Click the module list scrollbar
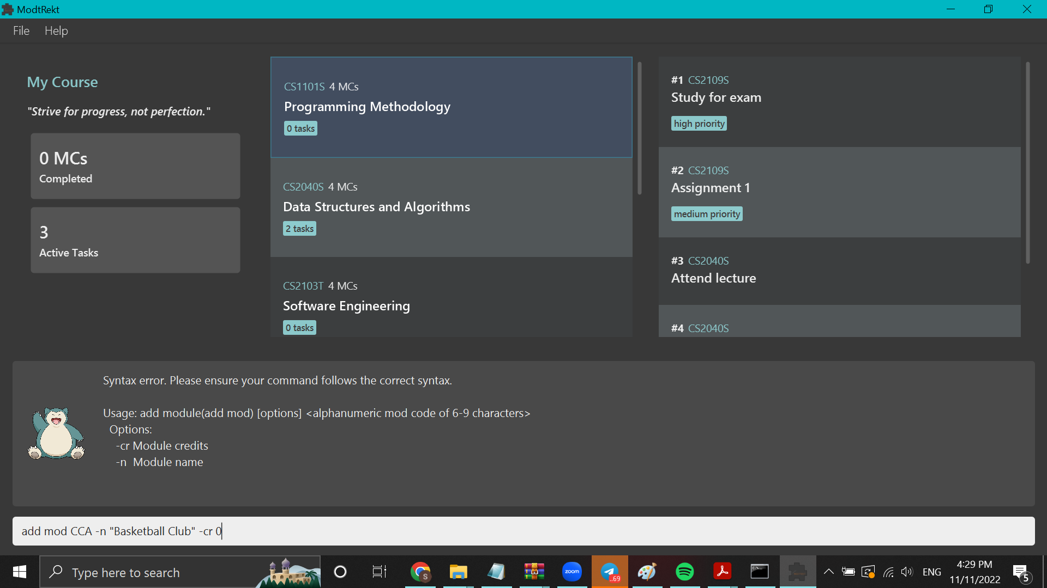 click(x=640, y=128)
